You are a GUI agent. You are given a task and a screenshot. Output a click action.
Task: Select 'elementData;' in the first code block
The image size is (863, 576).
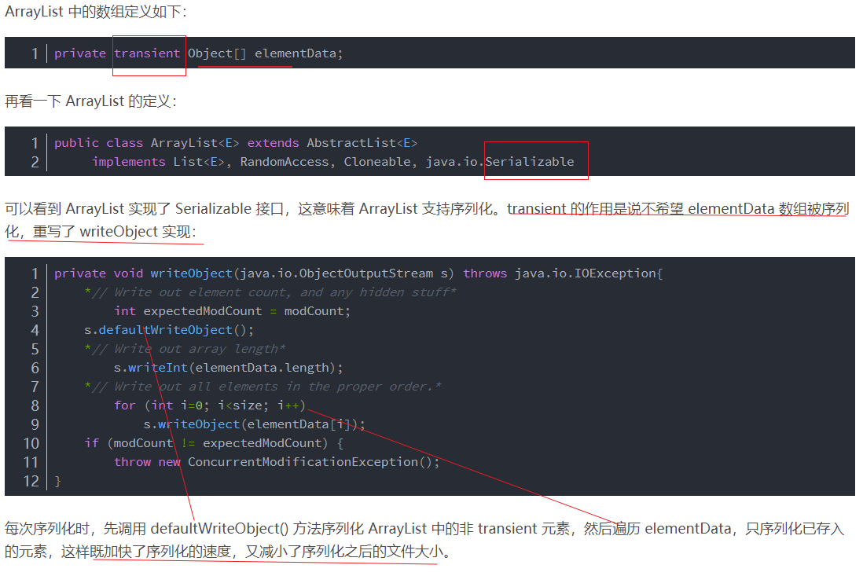(299, 53)
